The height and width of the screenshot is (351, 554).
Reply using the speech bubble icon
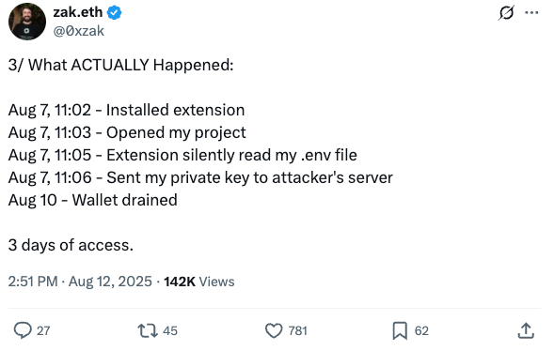click(23, 330)
